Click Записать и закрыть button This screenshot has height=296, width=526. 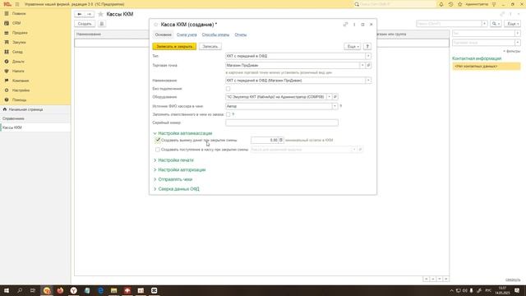(174, 46)
